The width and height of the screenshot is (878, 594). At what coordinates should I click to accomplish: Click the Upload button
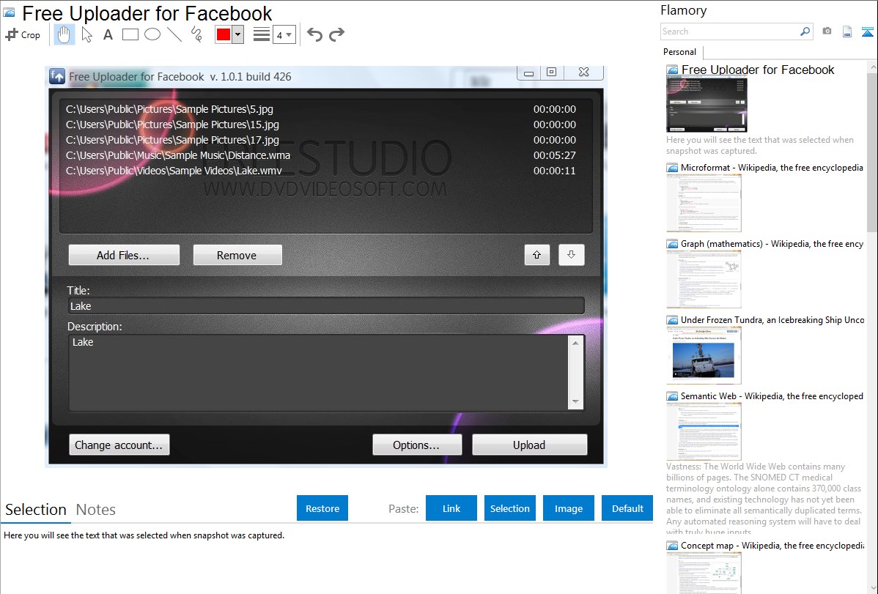click(530, 445)
